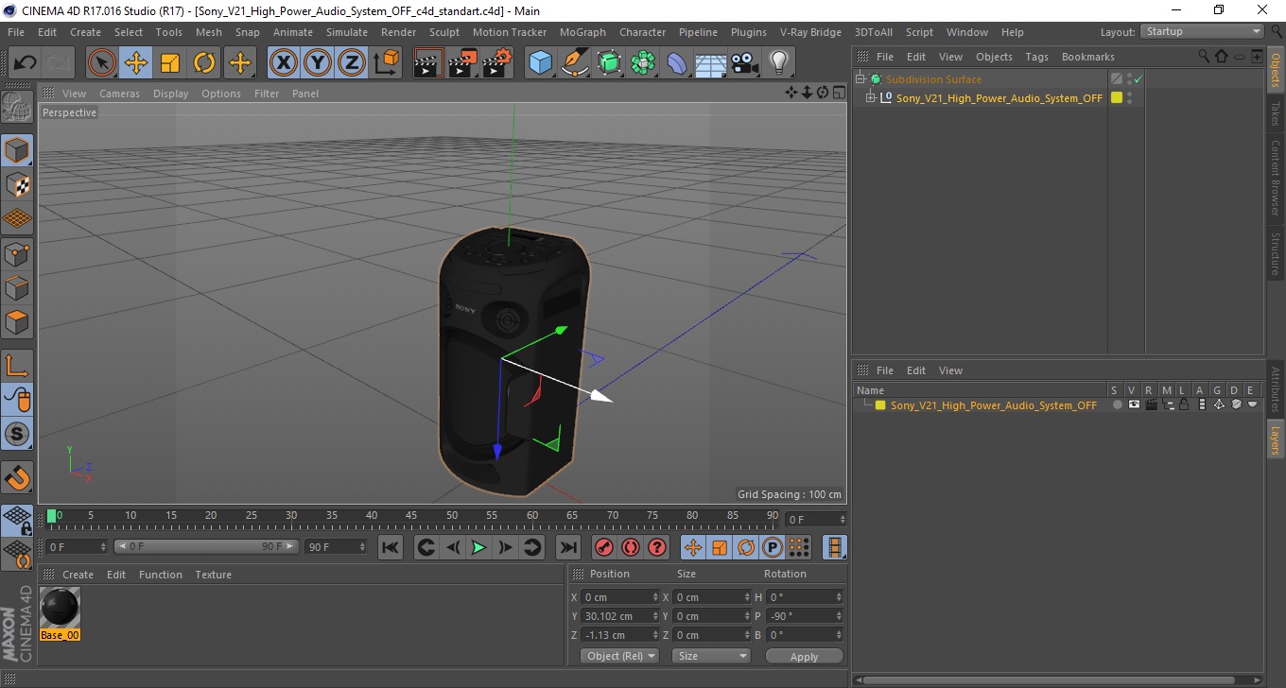Click yellow layer swatch of Sony object

tap(1117, 97)
